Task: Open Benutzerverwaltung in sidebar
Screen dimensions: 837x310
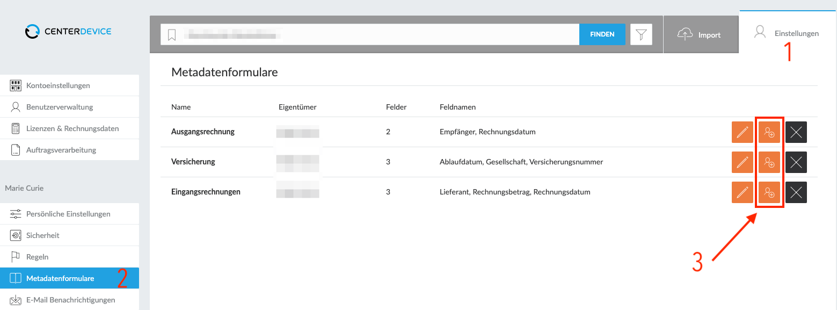Action: pyautogui.click(x=70, y=107)
